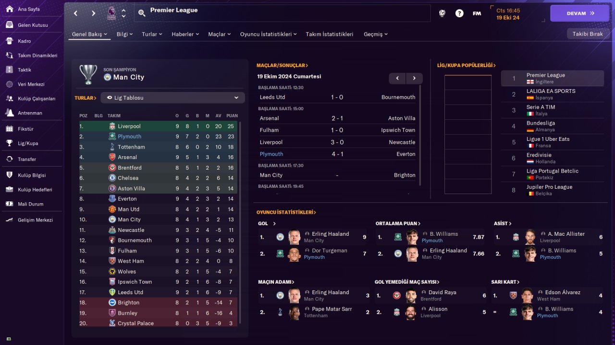Screen dimensions: 615x345
Task: Navigate back with the left arrow
Action: tap(76, 13)
